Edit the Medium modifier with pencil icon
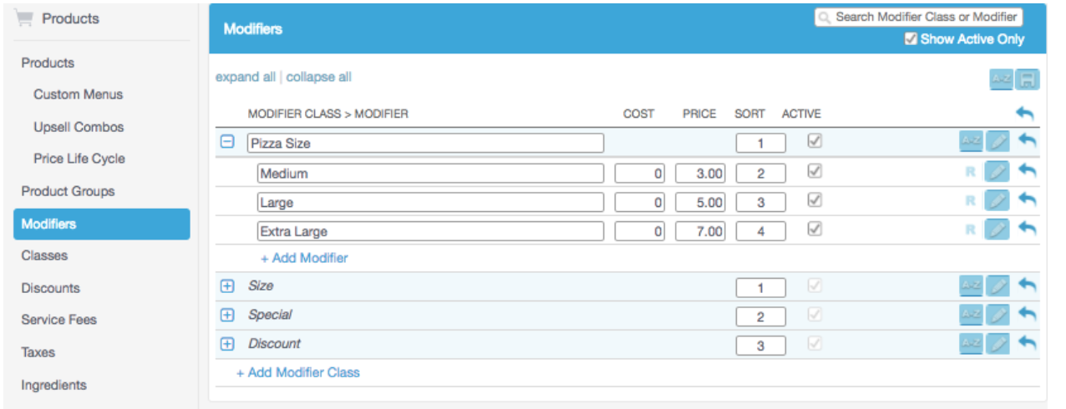This screenshot has width=1066, height=409. (x=997, y=173)
